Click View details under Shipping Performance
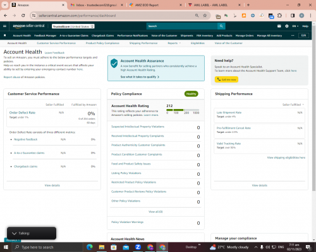Image resolution: width=316 pixels, height=252 pixels. [x=260, y=185]
